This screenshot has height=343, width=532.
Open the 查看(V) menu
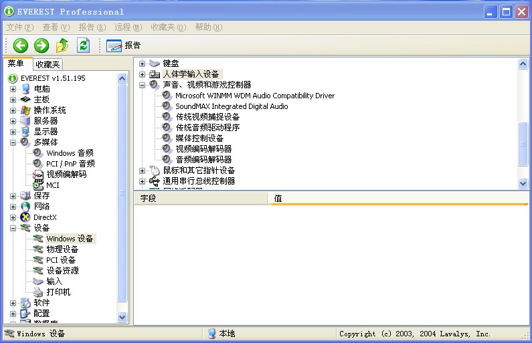56,27
